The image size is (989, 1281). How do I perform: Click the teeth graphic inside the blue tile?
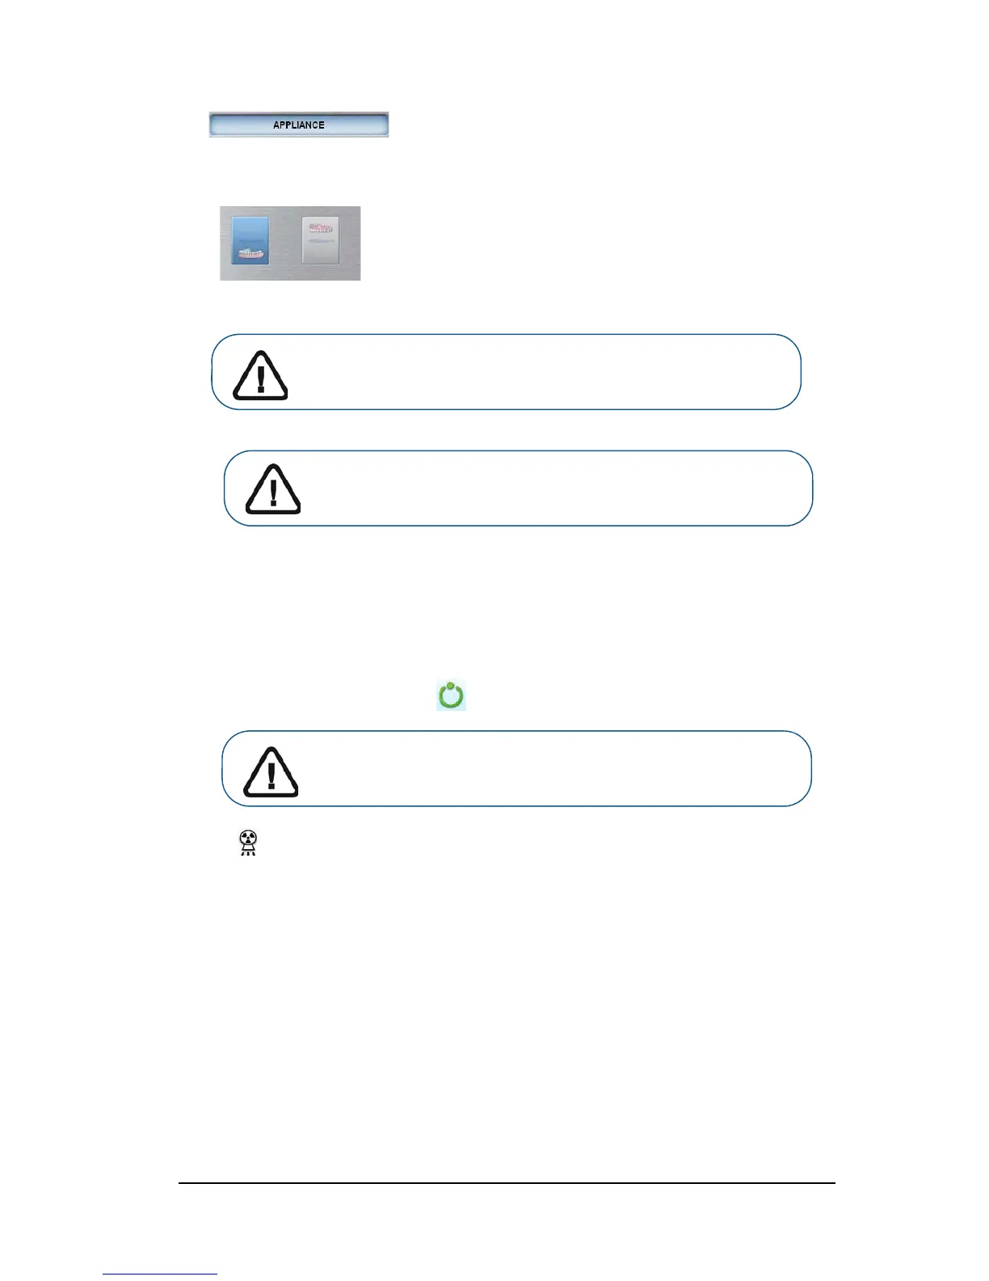point(250,254)
